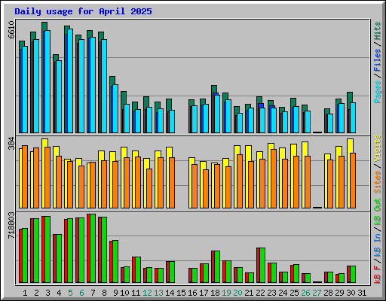Click the "Sites" legend label
This screenshot has width=386, height=301.
click(x=378, y=182)
